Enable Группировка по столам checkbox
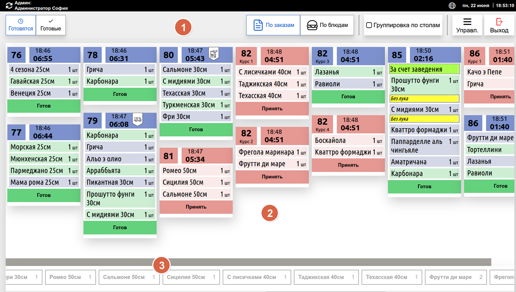 (x=369, y=25)
